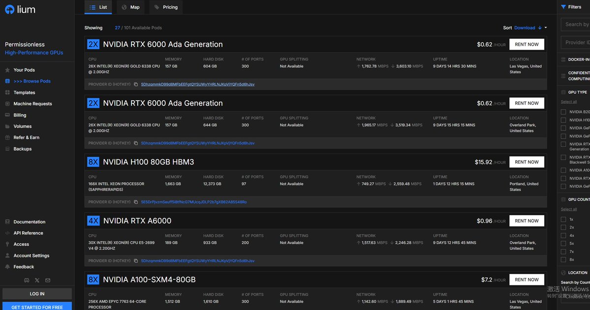Rent the Las Vegas RTX 6000 Ada pod

pos(527,44)
